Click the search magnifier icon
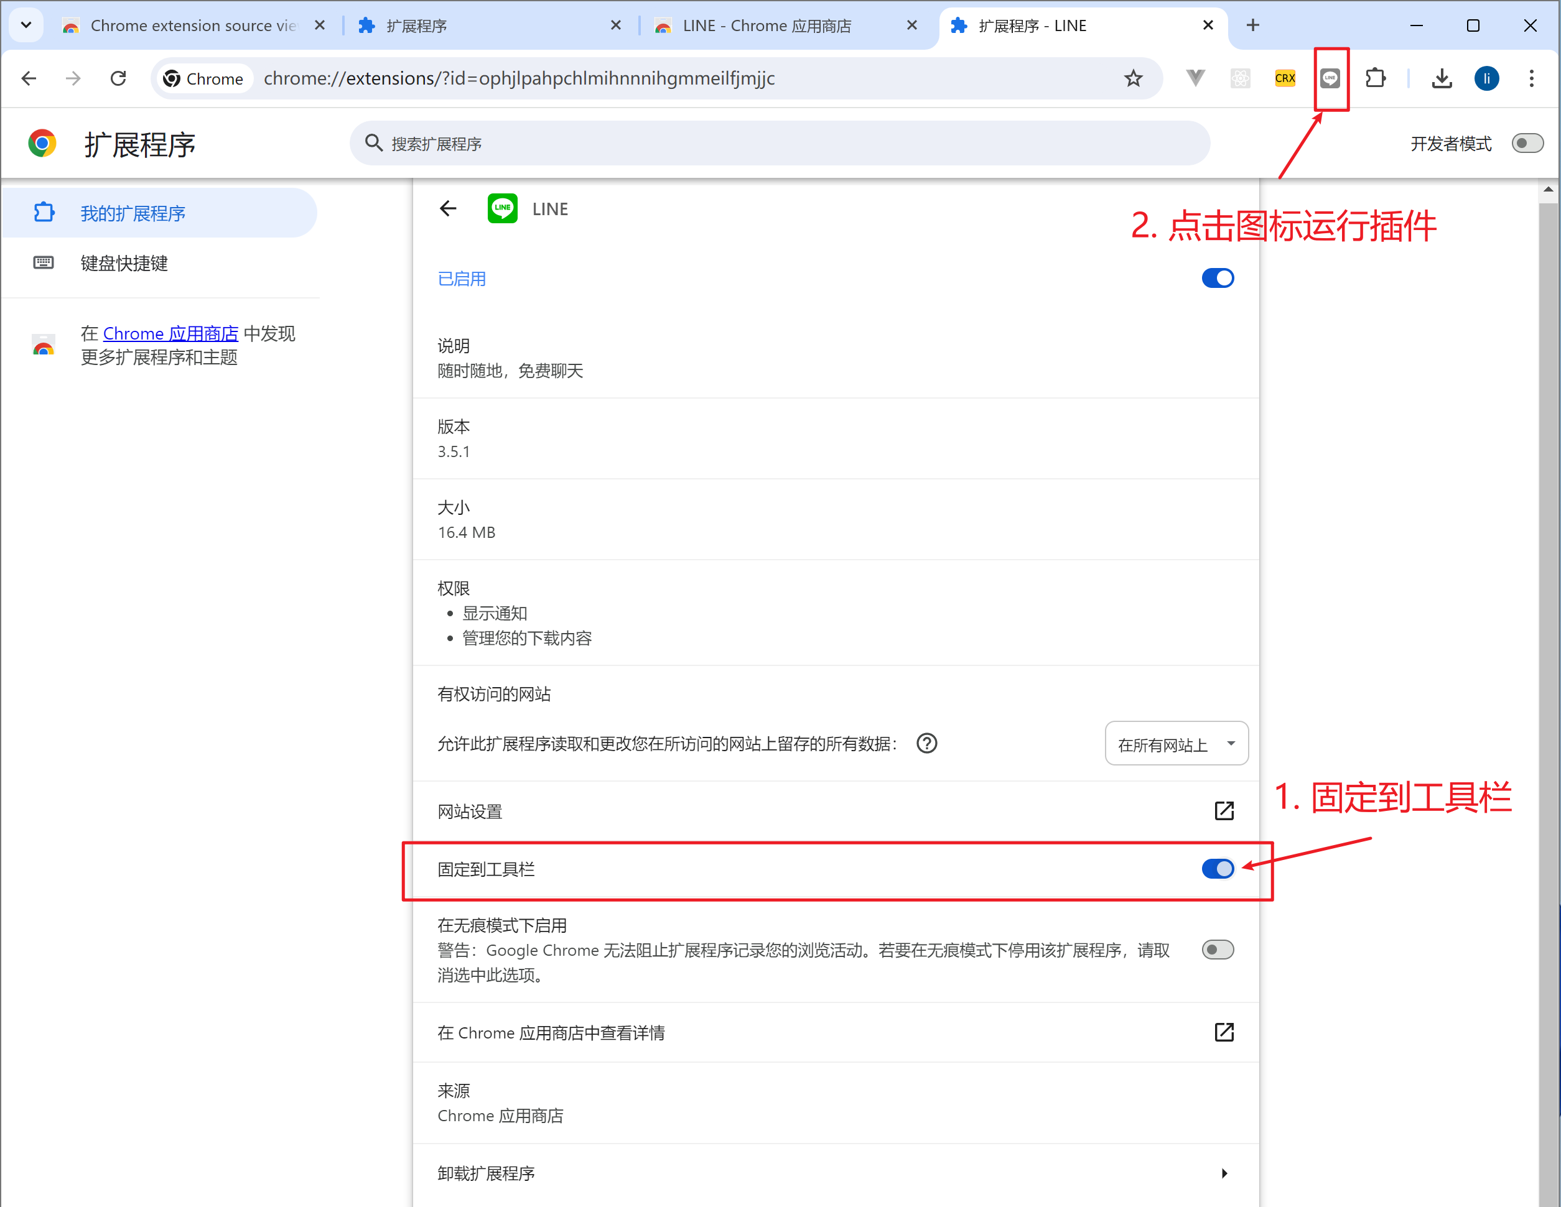This screenshot has height=1207, width=1561. [x=374, y=143]
